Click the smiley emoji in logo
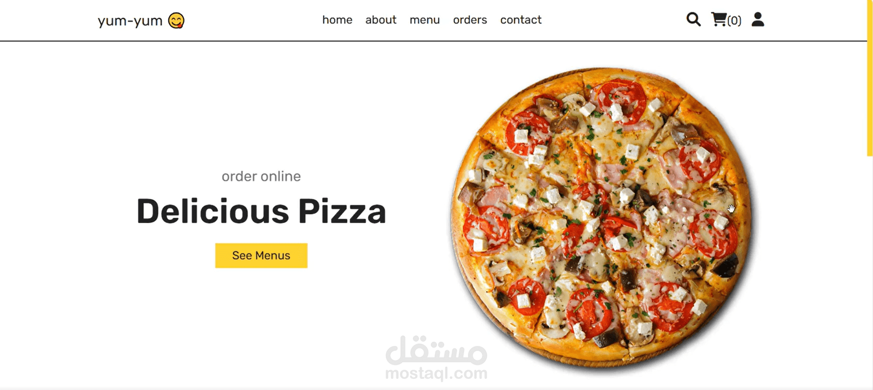The width and height of the screenshot is (873, 390). tap(176, 20)
